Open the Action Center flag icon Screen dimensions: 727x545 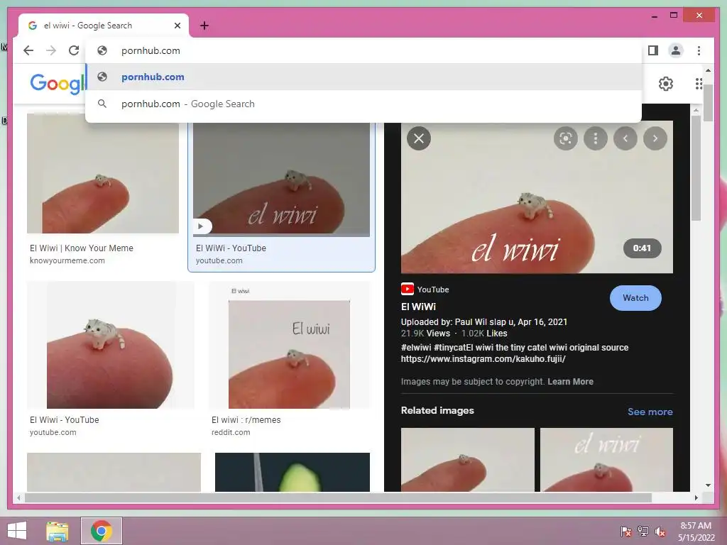[x=626, y=532]
